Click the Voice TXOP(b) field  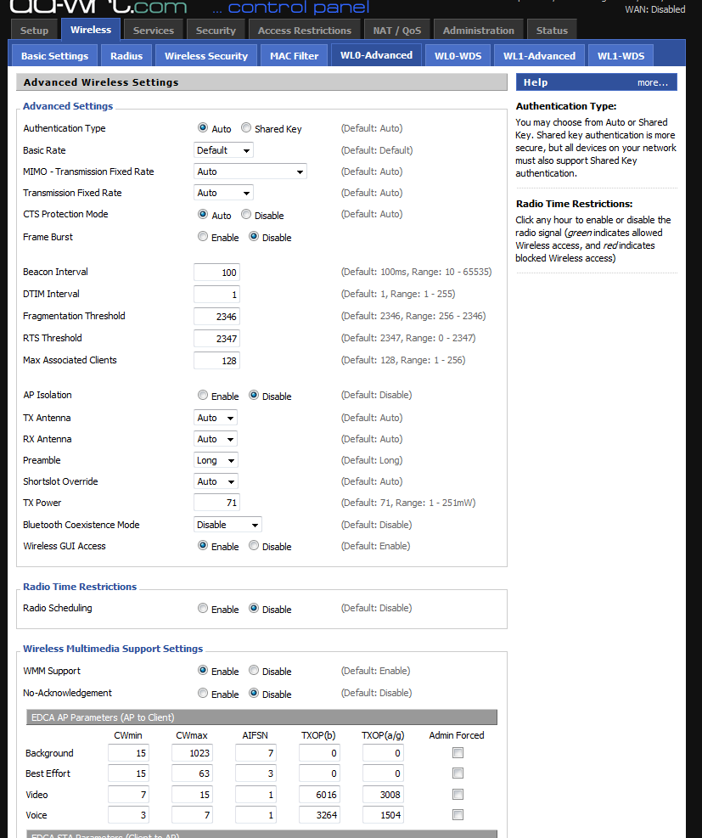(319, 815)
